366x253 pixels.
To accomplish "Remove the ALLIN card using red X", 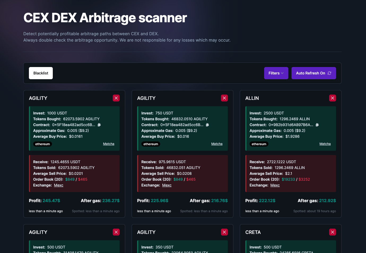I will [333, 98].
